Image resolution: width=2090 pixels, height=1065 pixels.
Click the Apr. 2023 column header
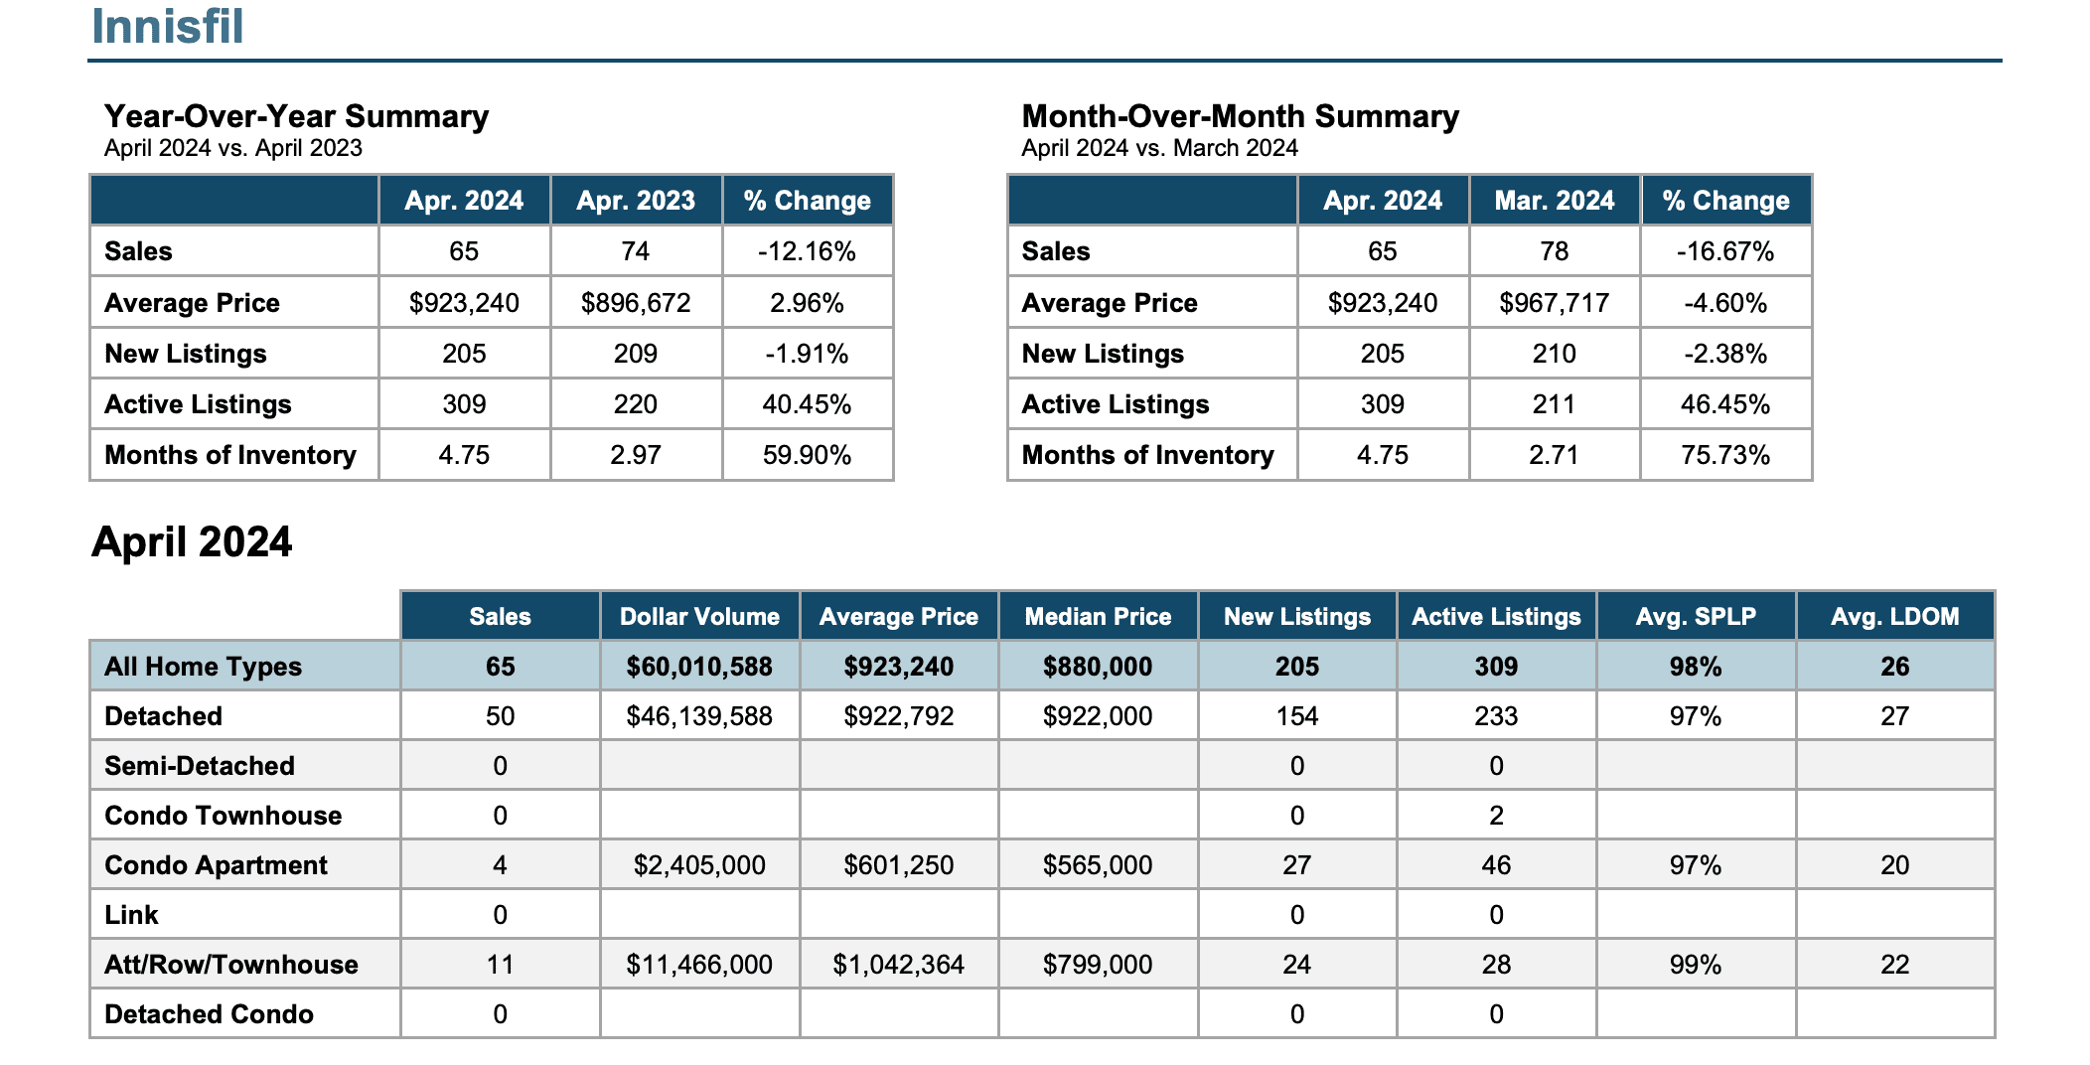(636, 201)
